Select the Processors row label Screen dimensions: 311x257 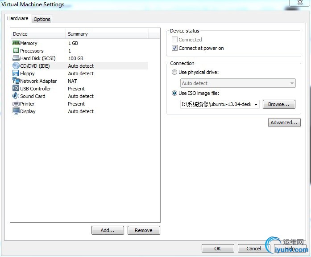(x=32, y=51)
